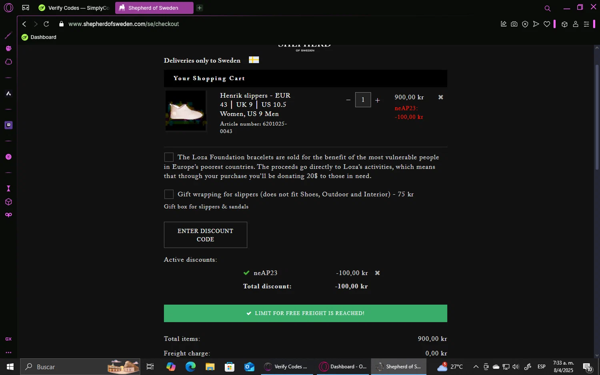This screenshot has height=375, width=600.
Task: Click the Buscar taskbar search box
Action: click(x=80, y=367)
